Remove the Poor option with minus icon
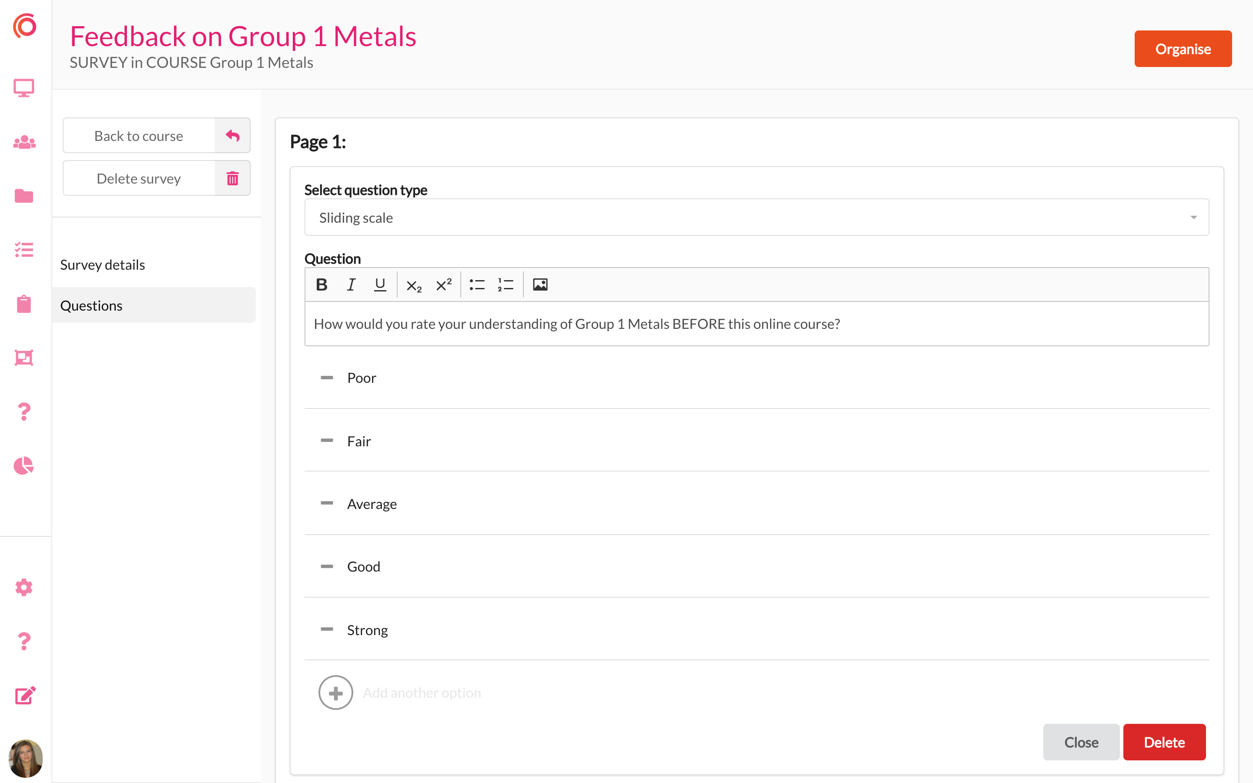This screenshot has height=783, width=1253. [x=327, y=378]
